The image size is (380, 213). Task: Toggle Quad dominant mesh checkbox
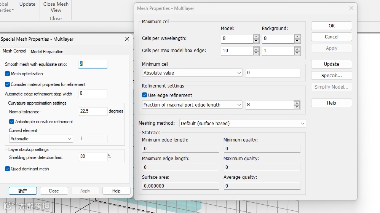(x=8, y=169)
